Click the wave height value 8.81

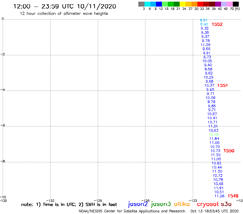point(204,20)
